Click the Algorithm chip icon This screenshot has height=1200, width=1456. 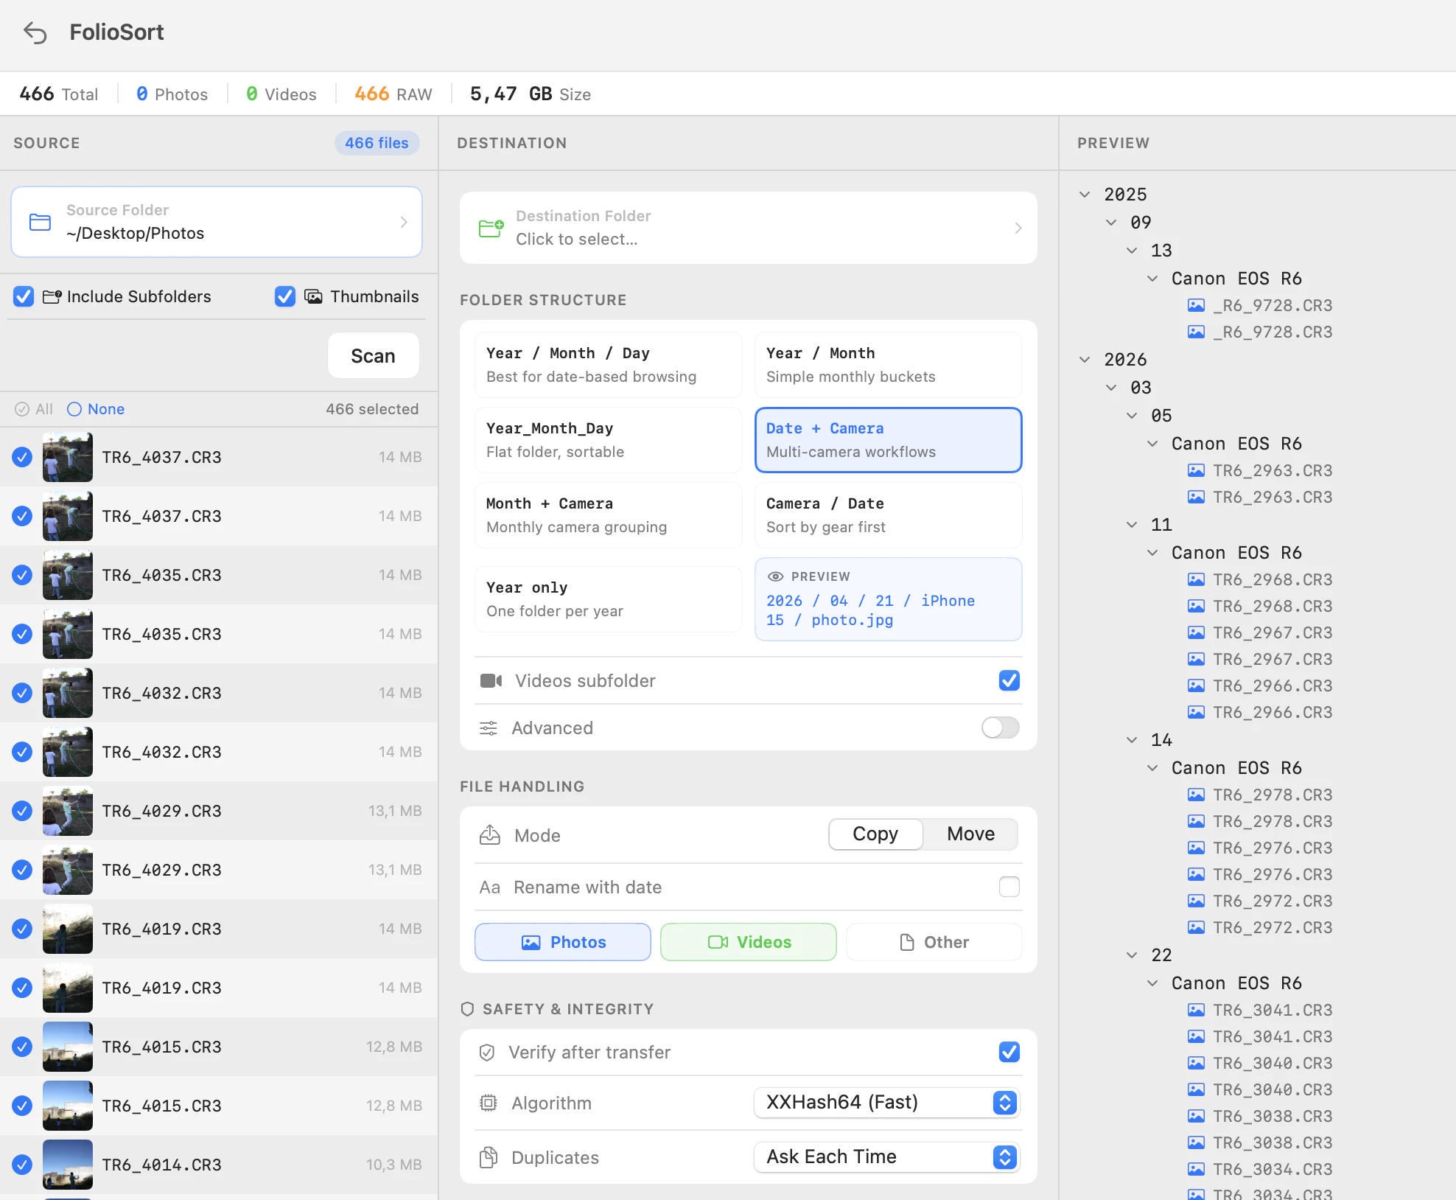[x=488, y=1103]
